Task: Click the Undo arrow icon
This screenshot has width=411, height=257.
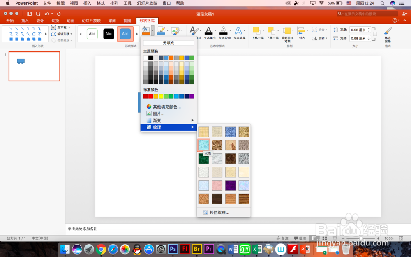Action: (x=47, y=14)
